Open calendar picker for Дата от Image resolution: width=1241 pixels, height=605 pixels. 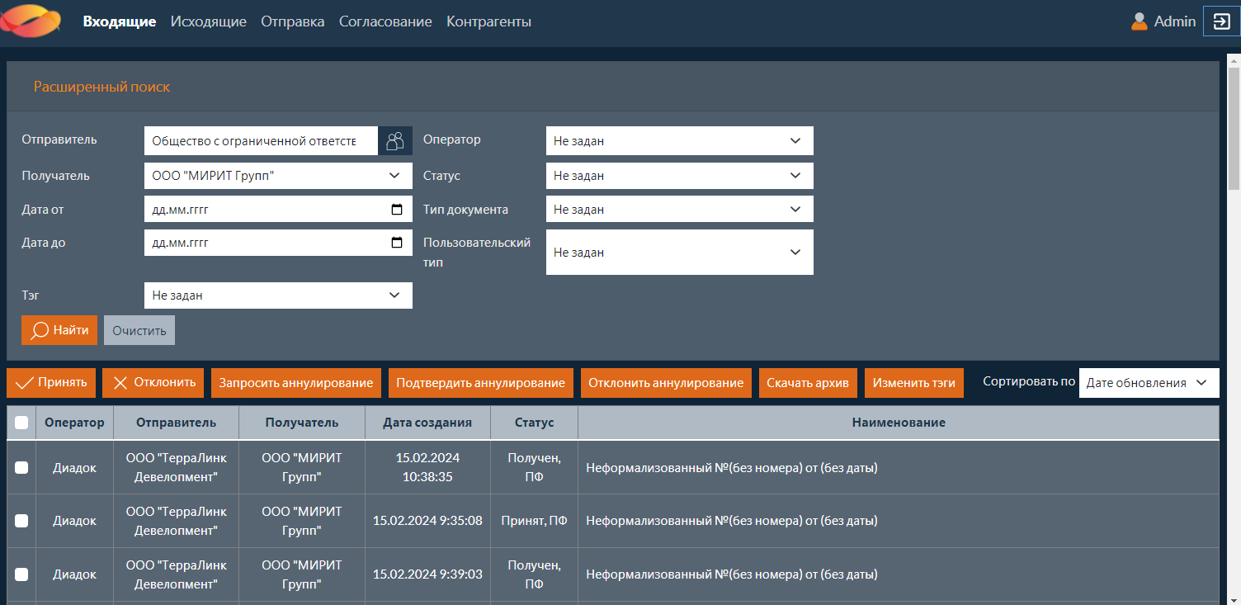point(397,210)
